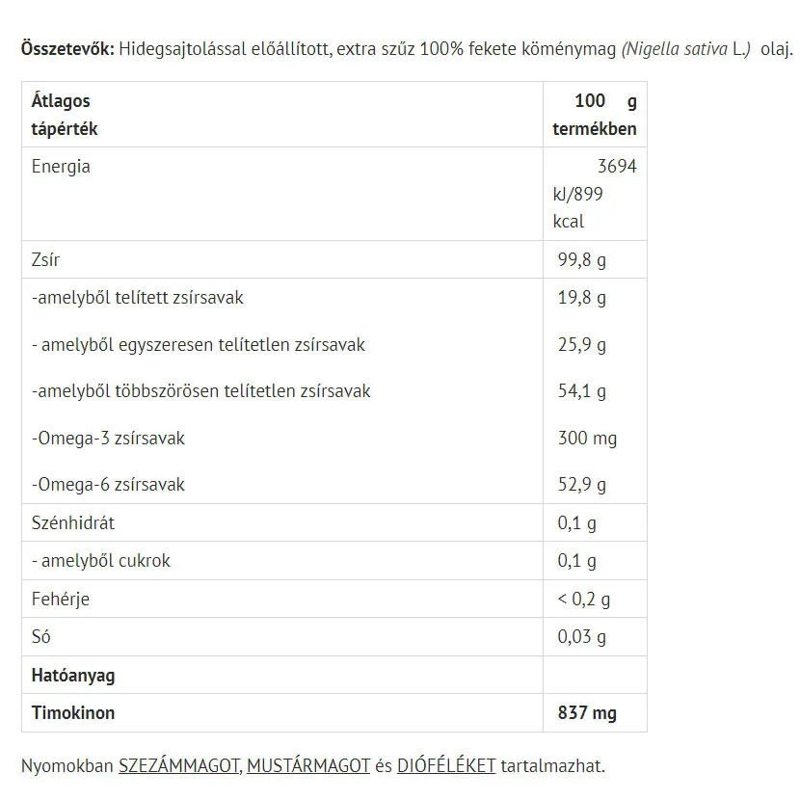Follow the DIÓFÉLÉKET underlined link

(x=446, y=766)
